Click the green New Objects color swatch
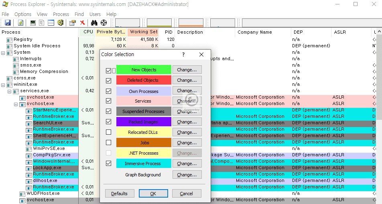Viewport: 382px width, 204px height. coord(144,70)
